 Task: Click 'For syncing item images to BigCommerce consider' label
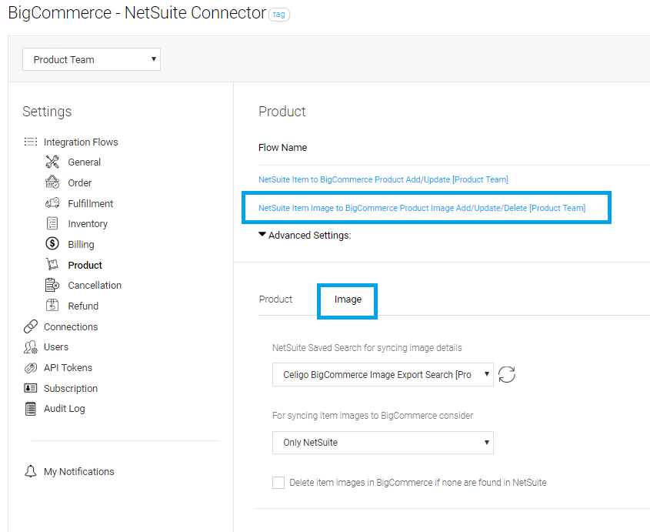click(x=372, y=416)
